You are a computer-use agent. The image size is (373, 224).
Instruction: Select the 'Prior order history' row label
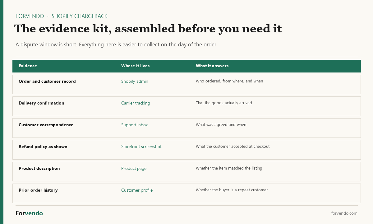38,190
